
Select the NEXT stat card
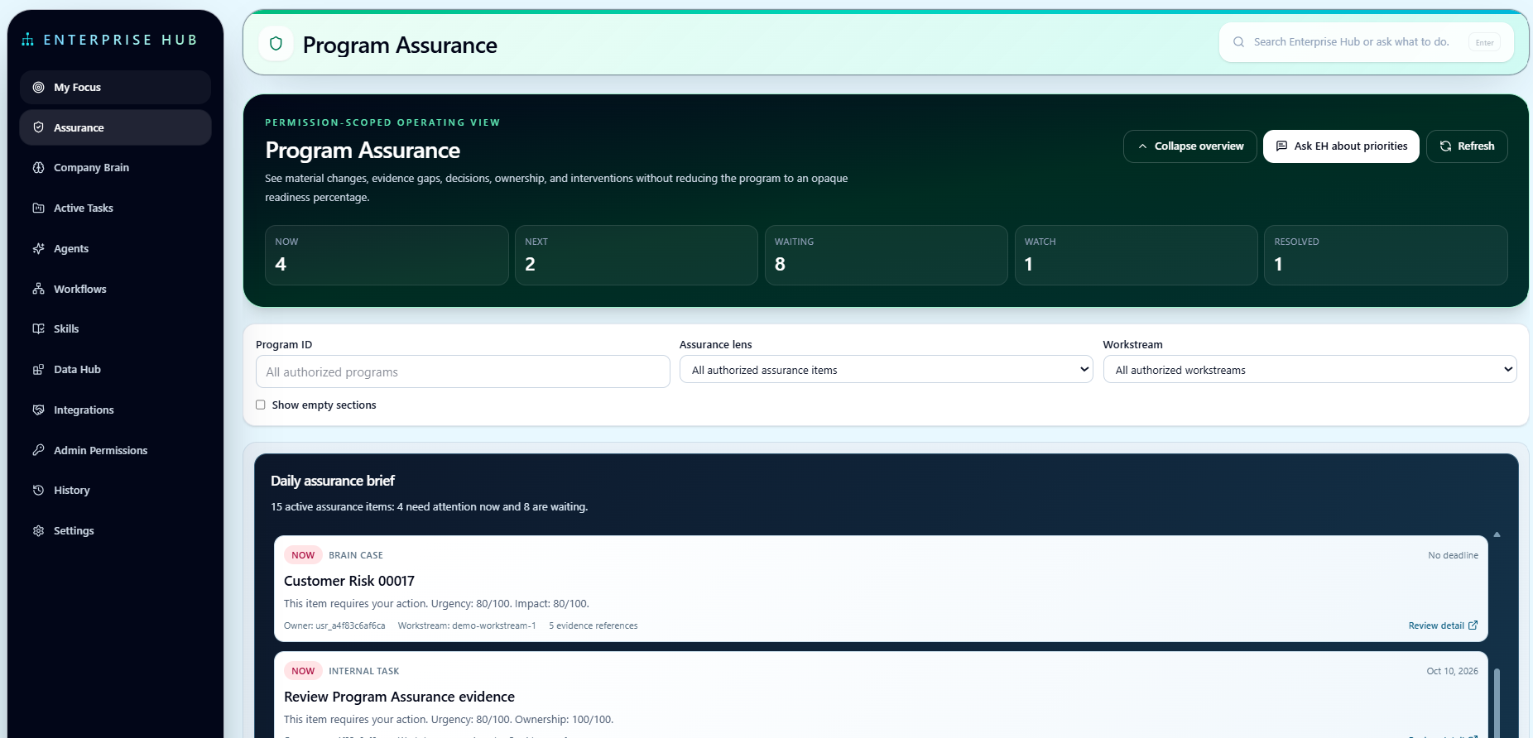pos(637,255)
